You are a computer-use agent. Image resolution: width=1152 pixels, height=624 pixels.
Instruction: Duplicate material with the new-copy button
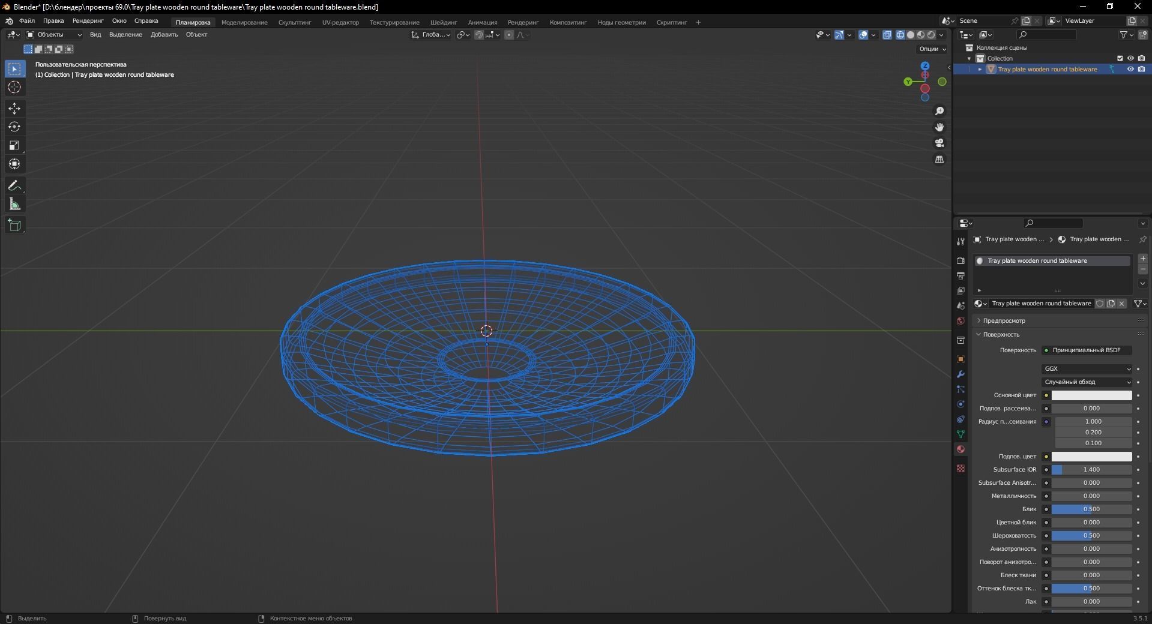tap(1111, 304)
